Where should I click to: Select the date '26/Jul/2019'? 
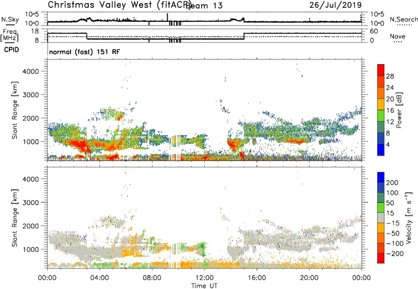pos(335,5)
